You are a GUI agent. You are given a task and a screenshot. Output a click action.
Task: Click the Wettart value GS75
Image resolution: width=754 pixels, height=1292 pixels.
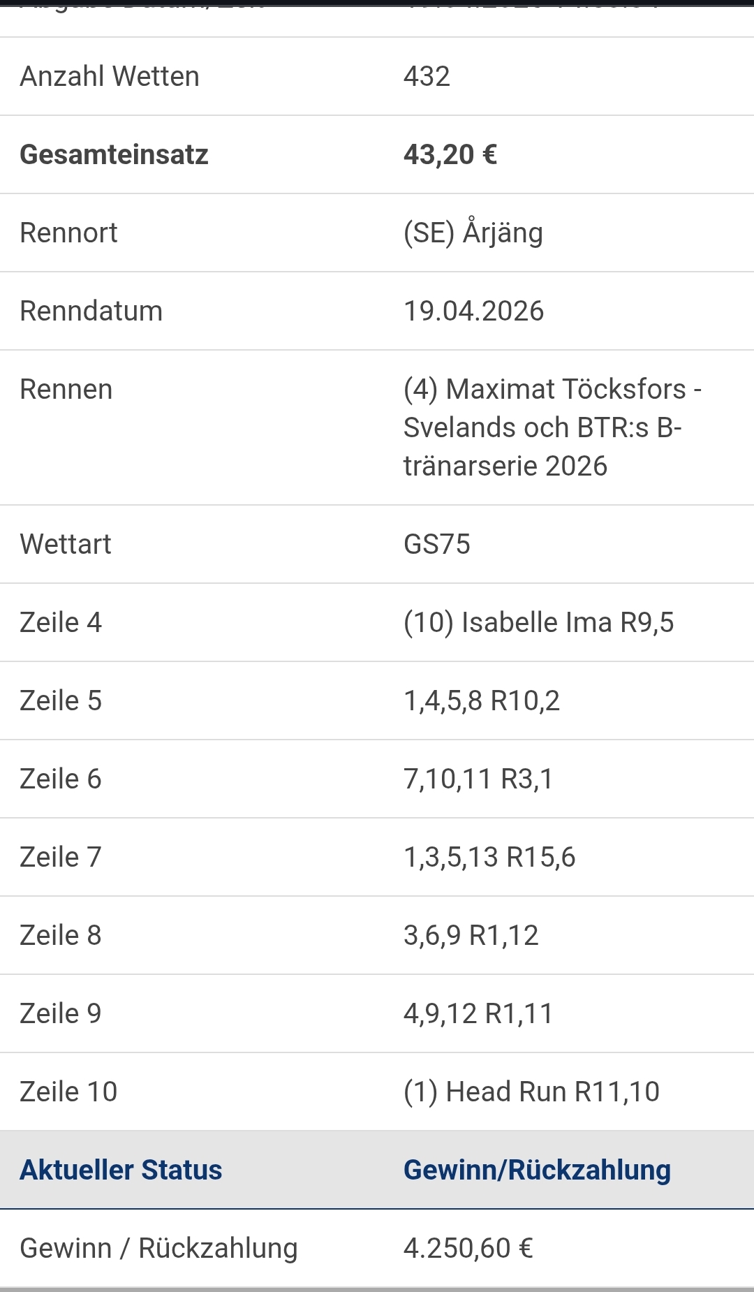pyautogui.click(x=436, y=544)
